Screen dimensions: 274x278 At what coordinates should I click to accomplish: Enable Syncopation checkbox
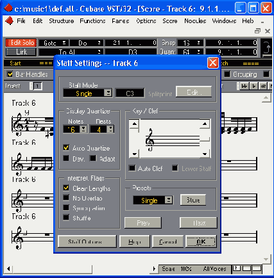click(66, 208)
